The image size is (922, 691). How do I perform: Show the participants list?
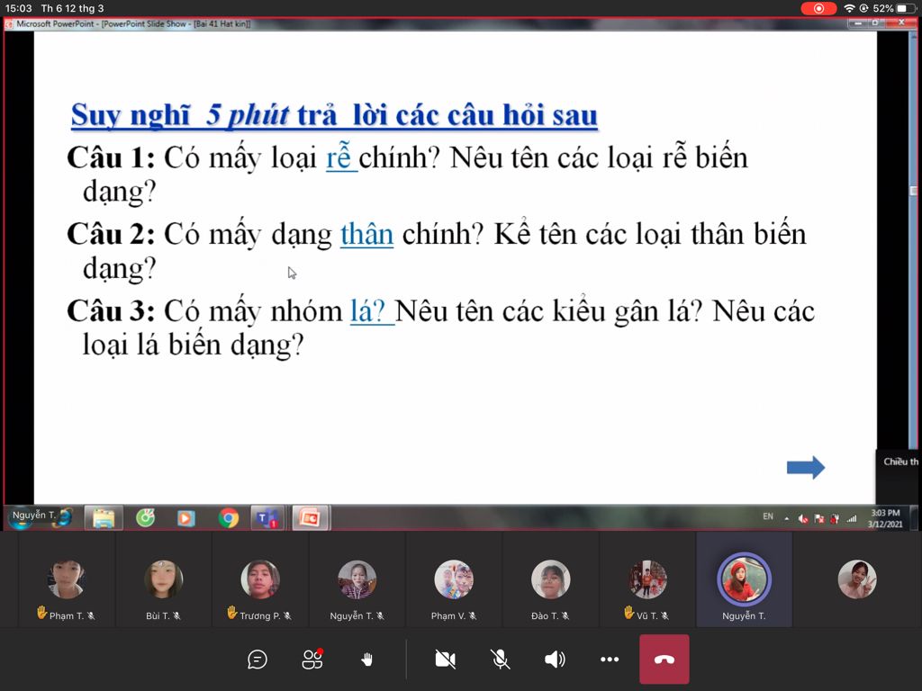[x=312, y=659]
